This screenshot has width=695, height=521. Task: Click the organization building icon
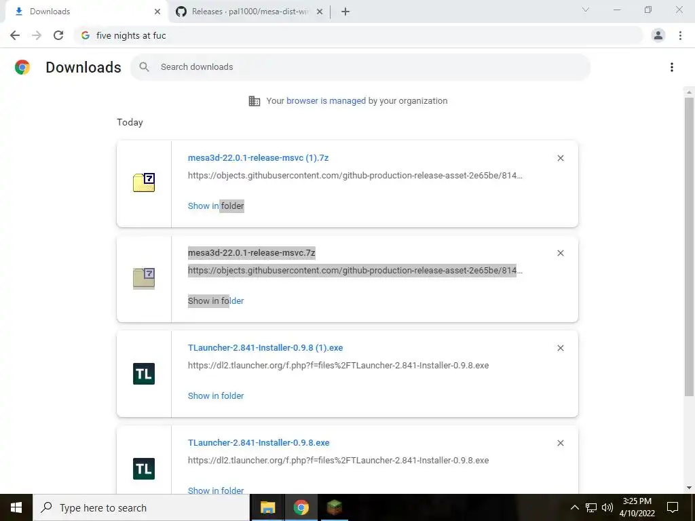255,101
